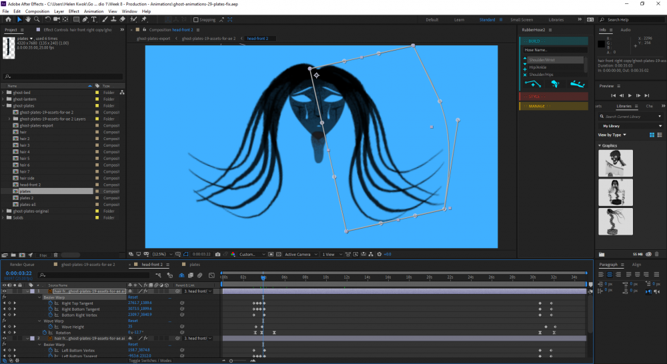Select the Pen tool
The height and width of the screenshot is (364, 667).
pos(85,19)
